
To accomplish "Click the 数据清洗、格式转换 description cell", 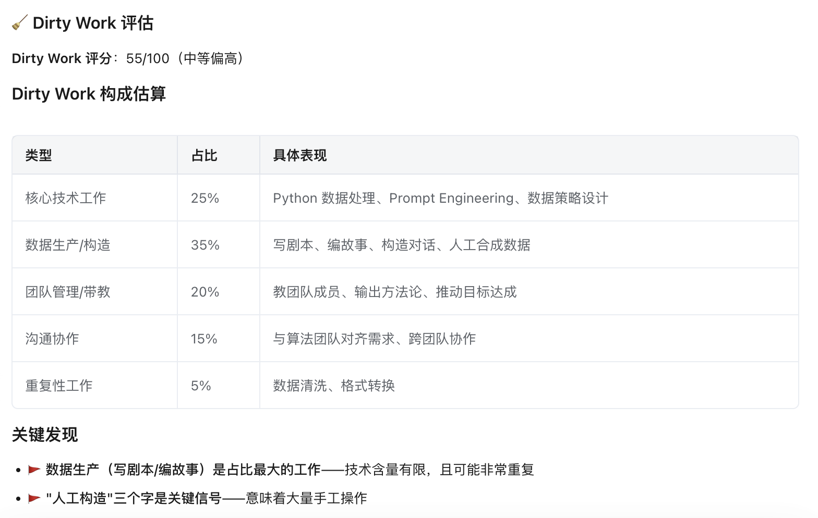I will [x=334, y=386].
